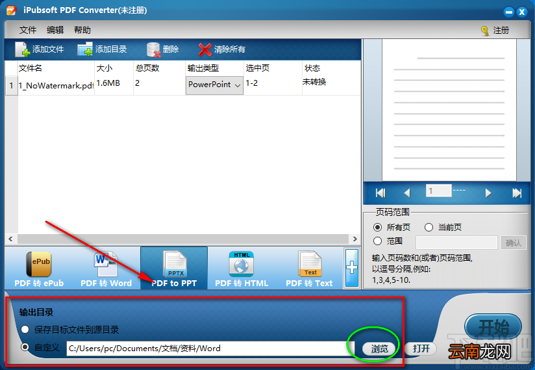Click the plus button beside the conversion types
The width and height of the screenshot is (535, 370).
tap(352, 268)
